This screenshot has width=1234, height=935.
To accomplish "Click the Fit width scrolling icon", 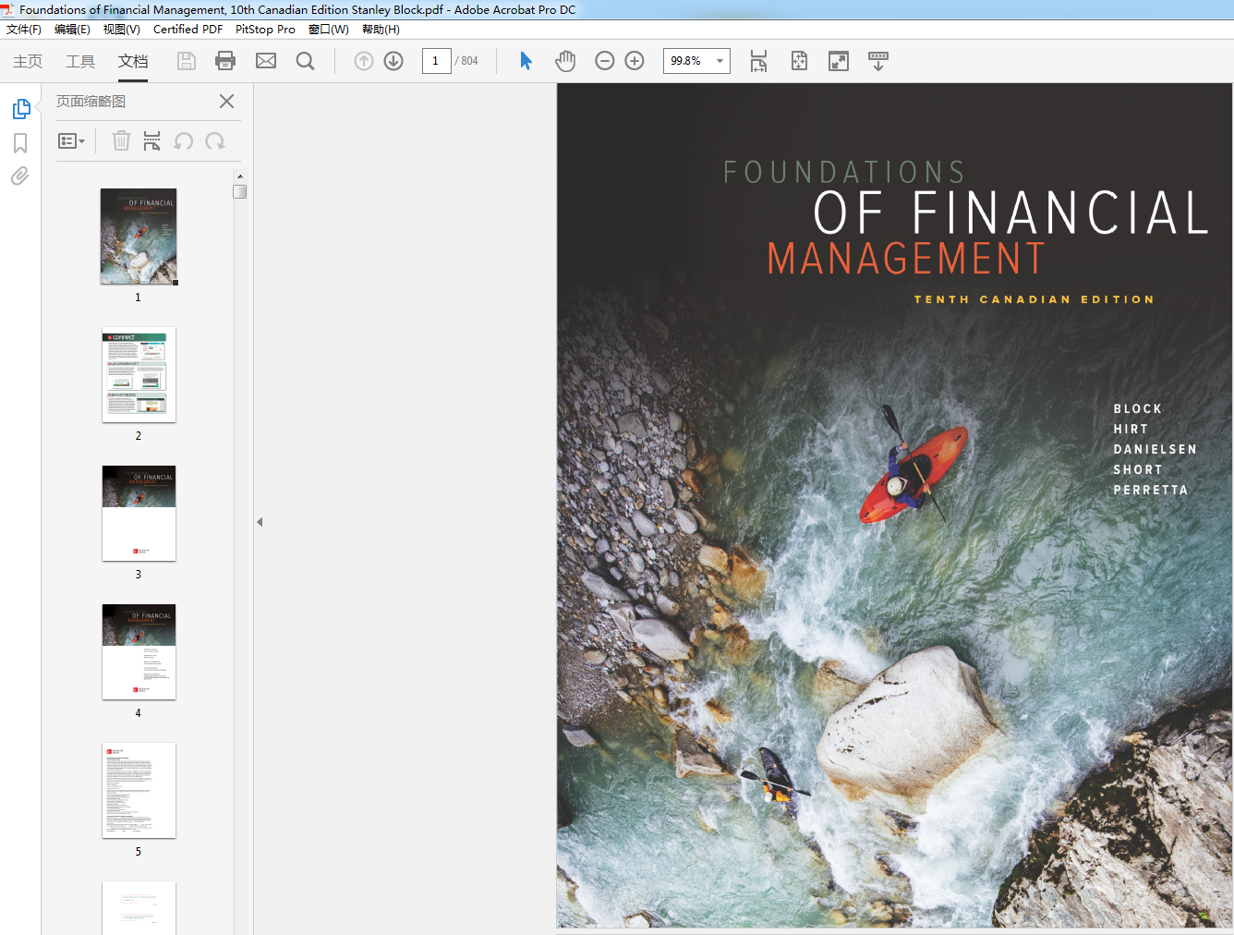I will [x=758, y=61].
